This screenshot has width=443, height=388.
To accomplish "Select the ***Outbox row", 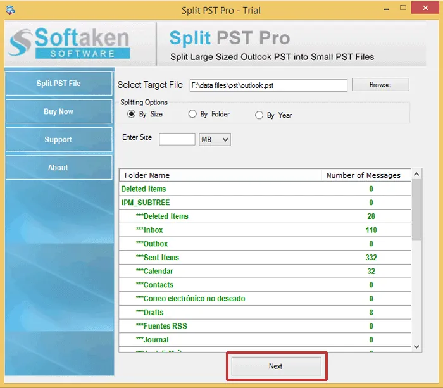I will click(x=265, y=244).
